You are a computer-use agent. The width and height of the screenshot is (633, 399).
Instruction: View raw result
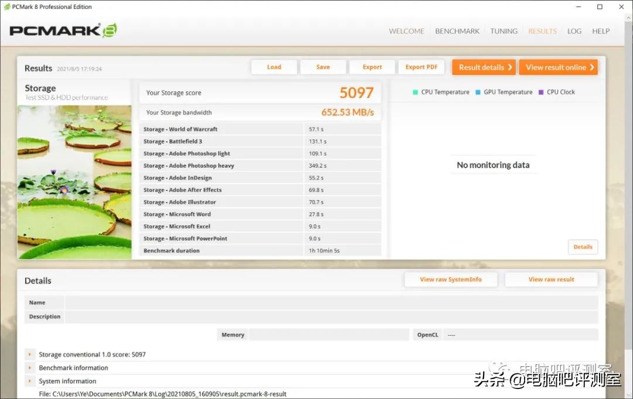(551, 279)
